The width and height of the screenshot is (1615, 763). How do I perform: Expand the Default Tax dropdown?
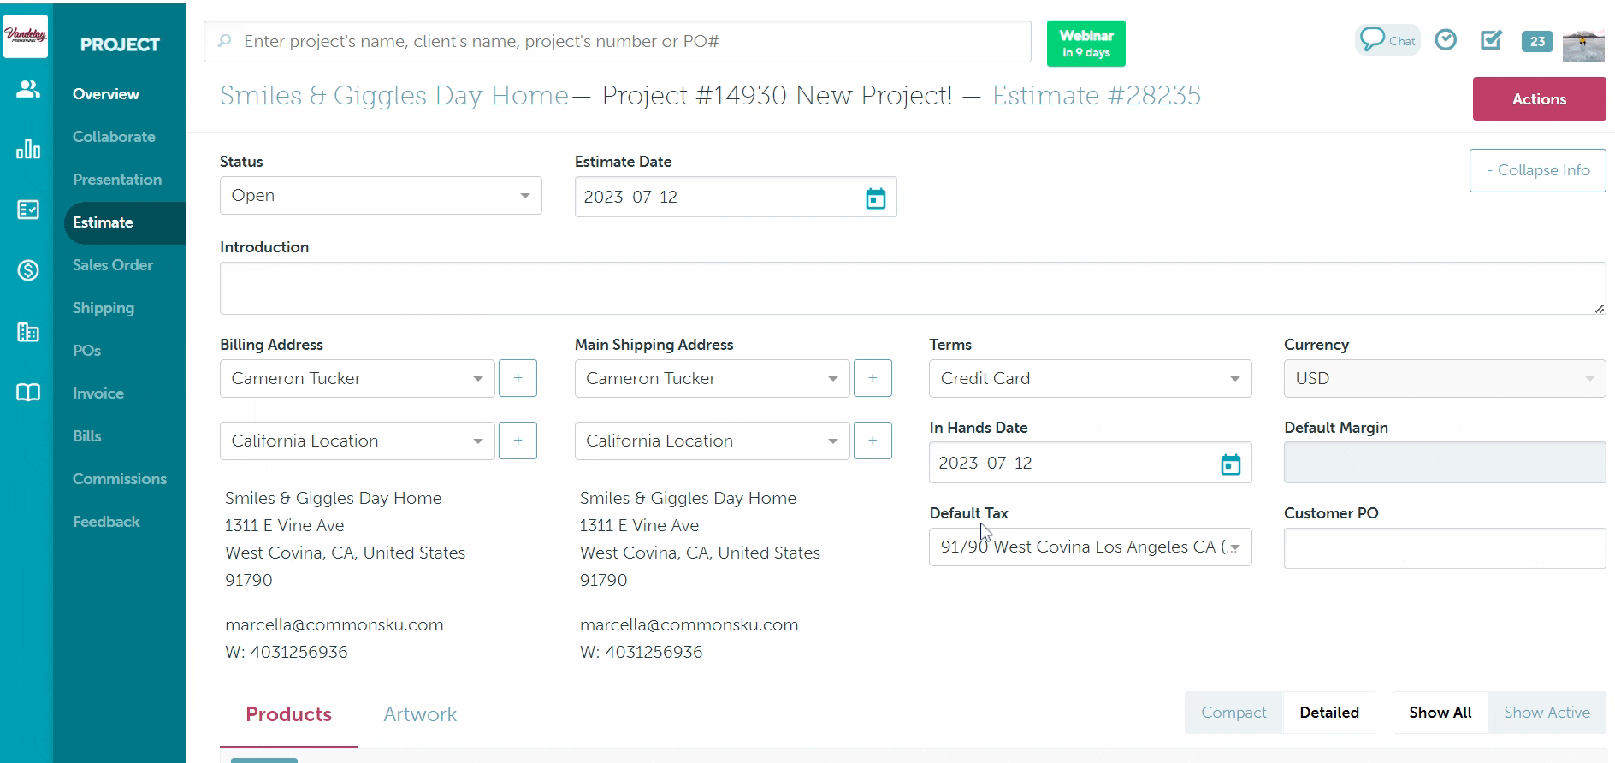pos(1090,547)
